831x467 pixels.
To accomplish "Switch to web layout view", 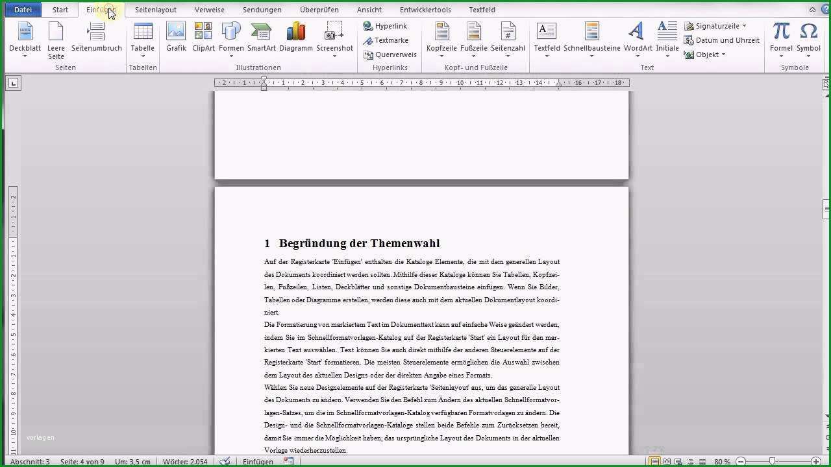I will pos(678,461).
